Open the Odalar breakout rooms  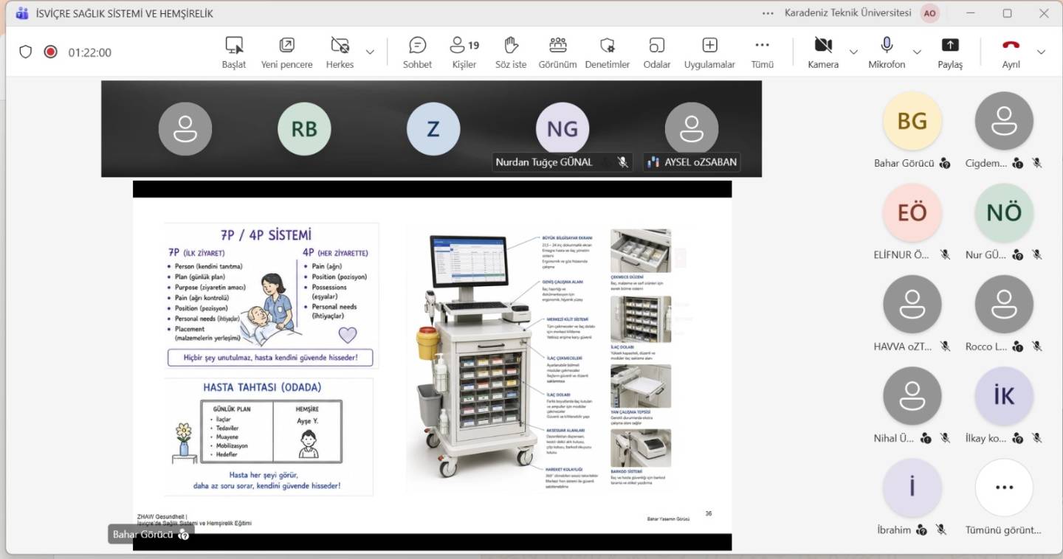tap(656, 52)
